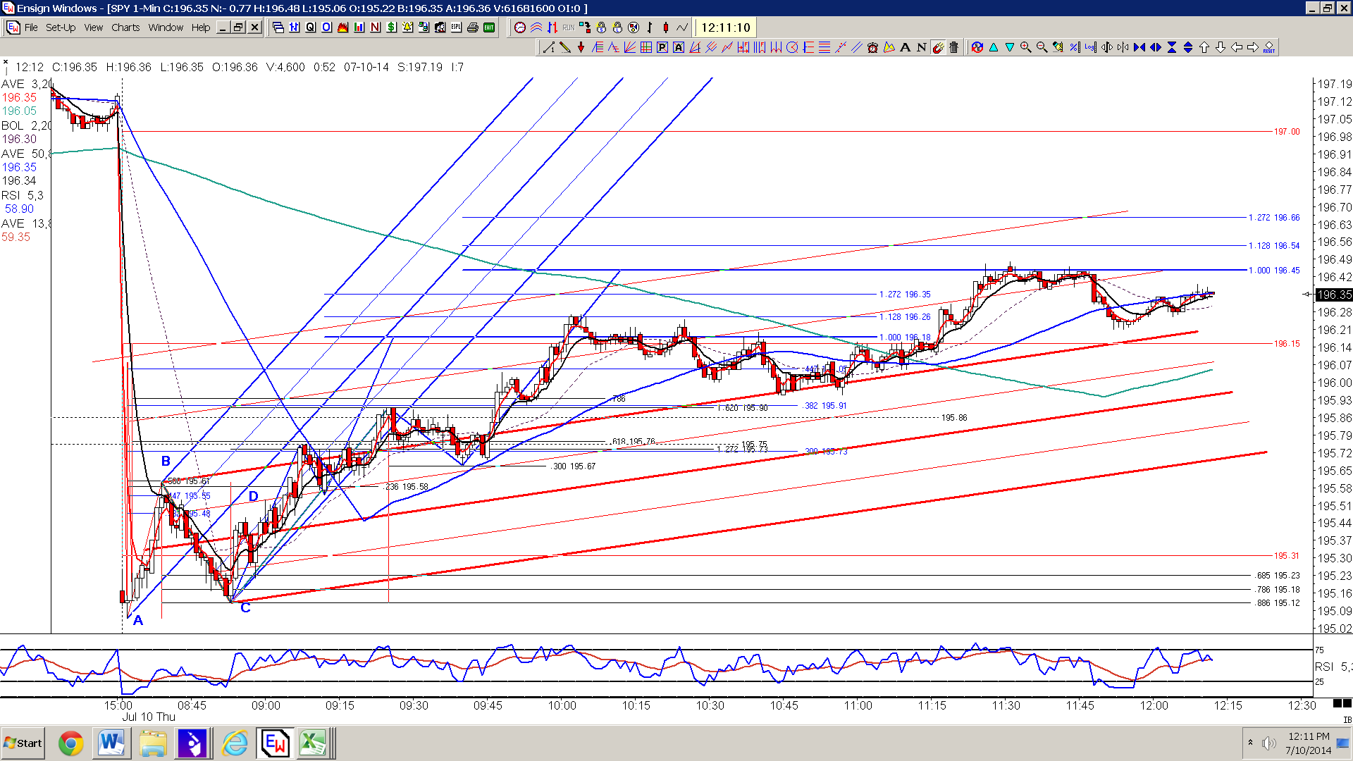The image size is (1353, 761).
Task: Click the zoom out magnifier
Action: point(1042,47)
